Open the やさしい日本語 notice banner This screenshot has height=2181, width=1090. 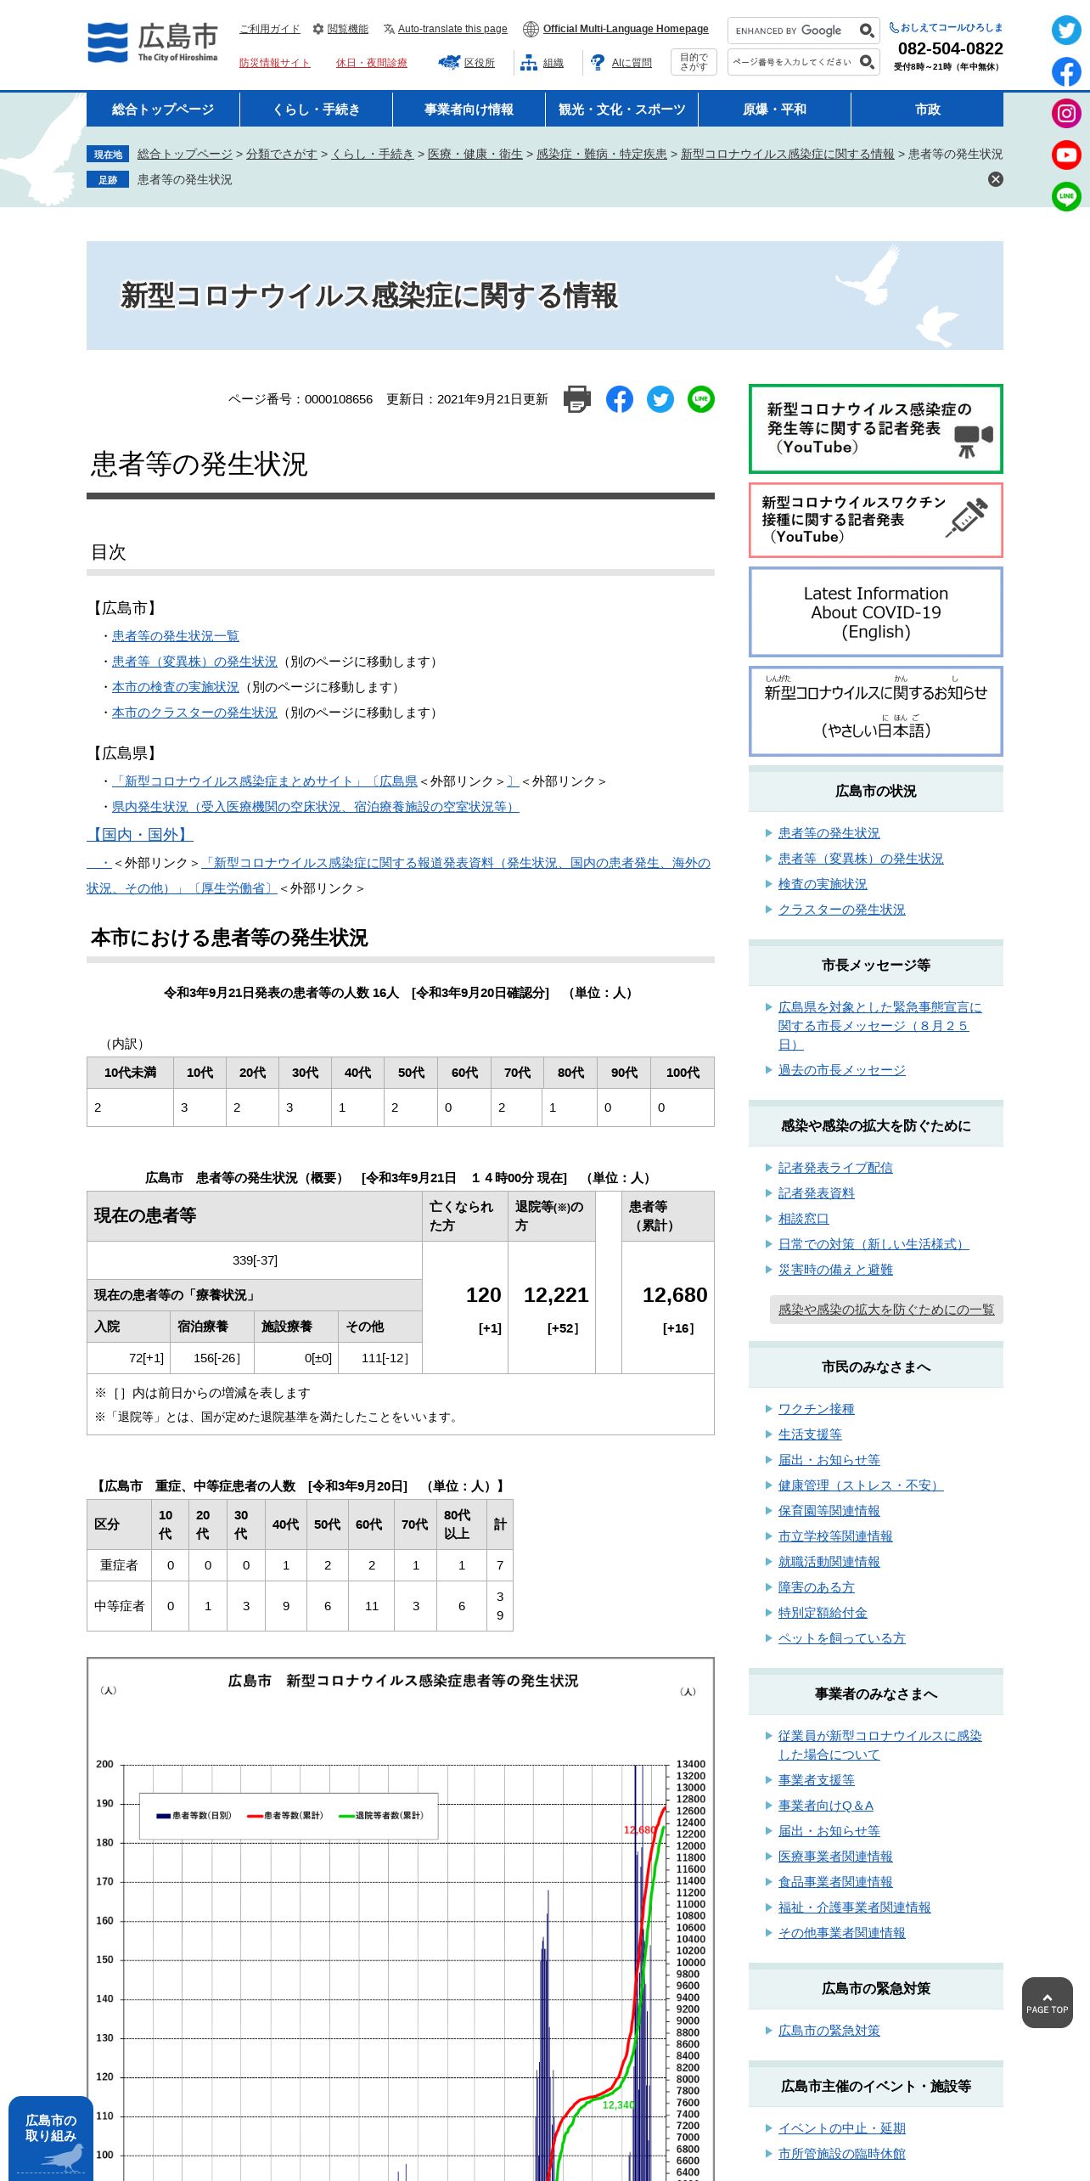(875, 711)
